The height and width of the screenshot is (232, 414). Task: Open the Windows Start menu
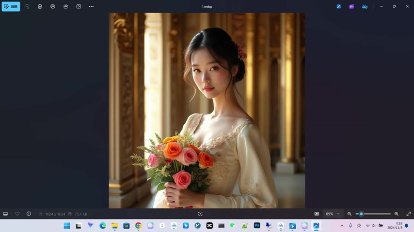click(67, 226)
